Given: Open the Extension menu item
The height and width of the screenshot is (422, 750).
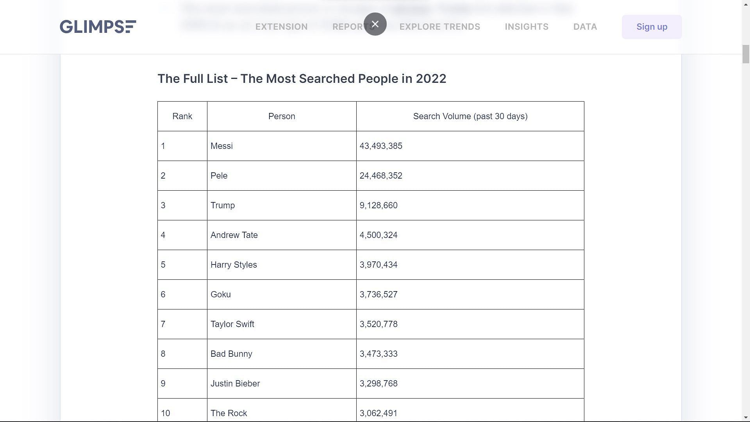Looking at the screenshot, I should [x=281, y=27].
